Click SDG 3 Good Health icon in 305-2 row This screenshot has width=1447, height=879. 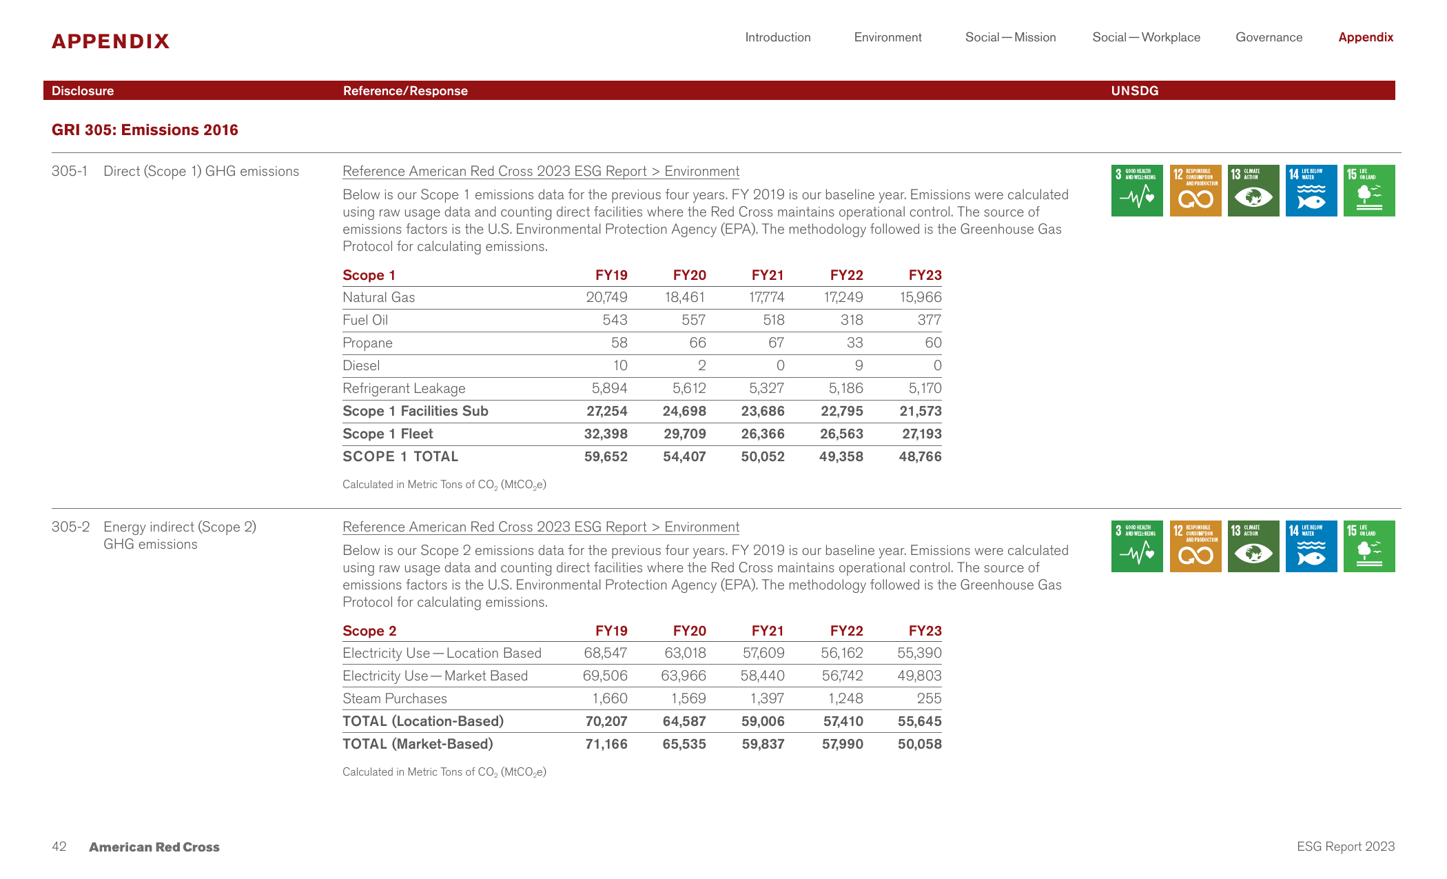pyautogui.click(x=1137, y=546)
